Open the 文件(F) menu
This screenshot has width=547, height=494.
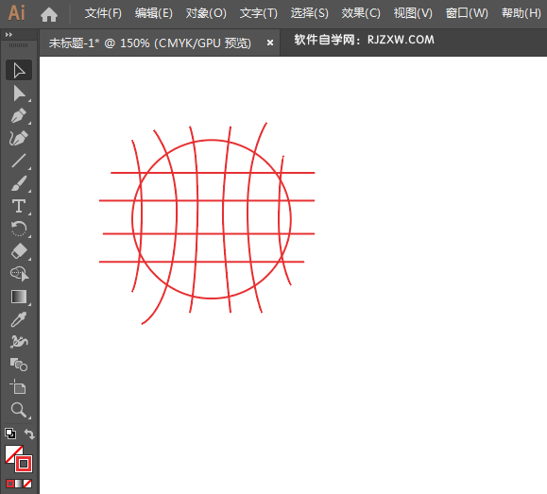[103, 13]
